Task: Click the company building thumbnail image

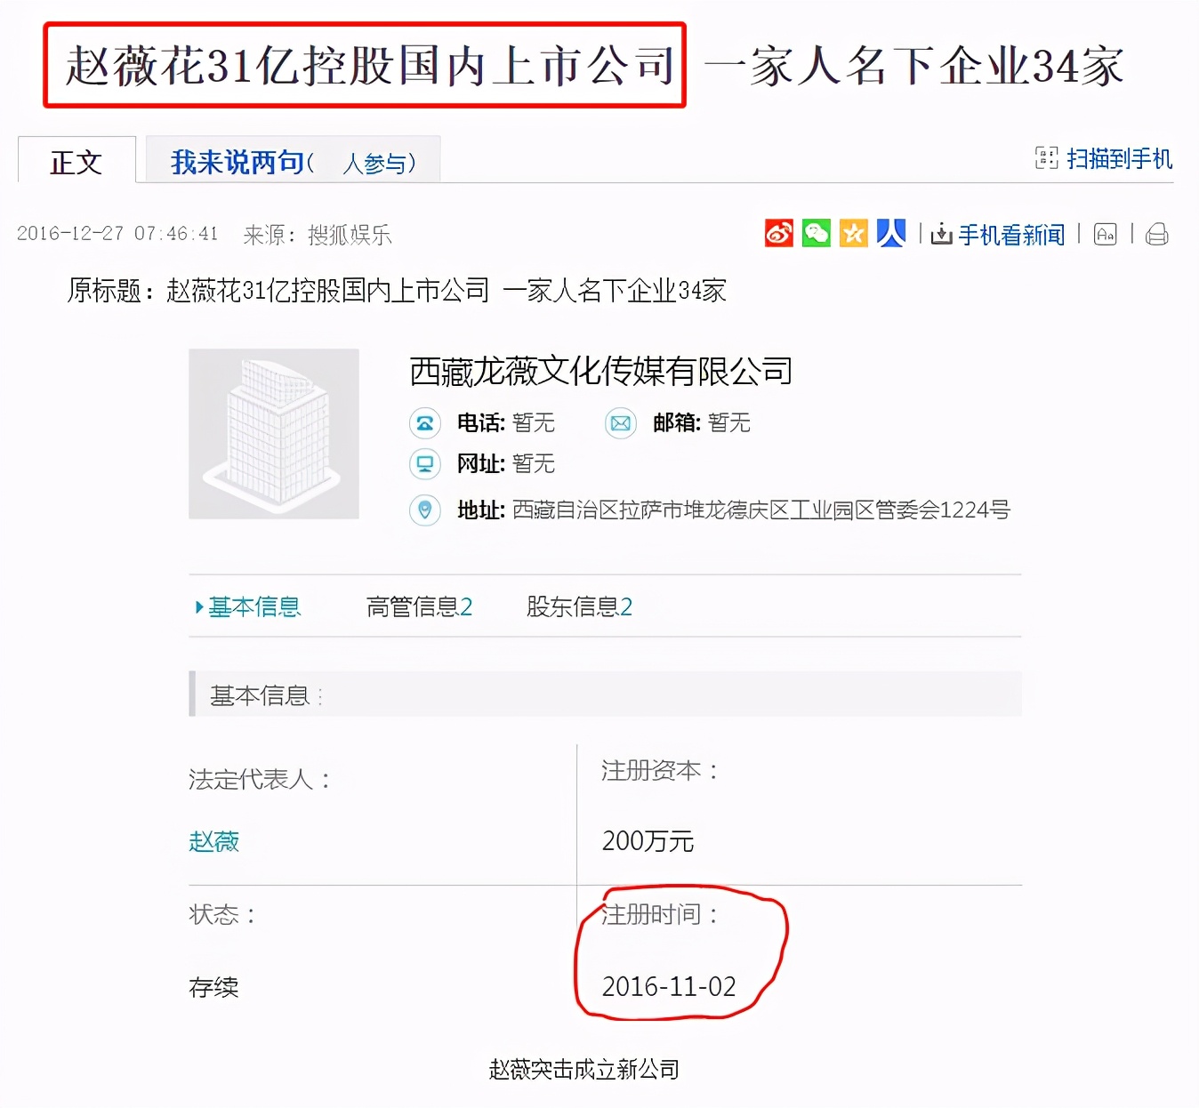Action: click(273, 434)
